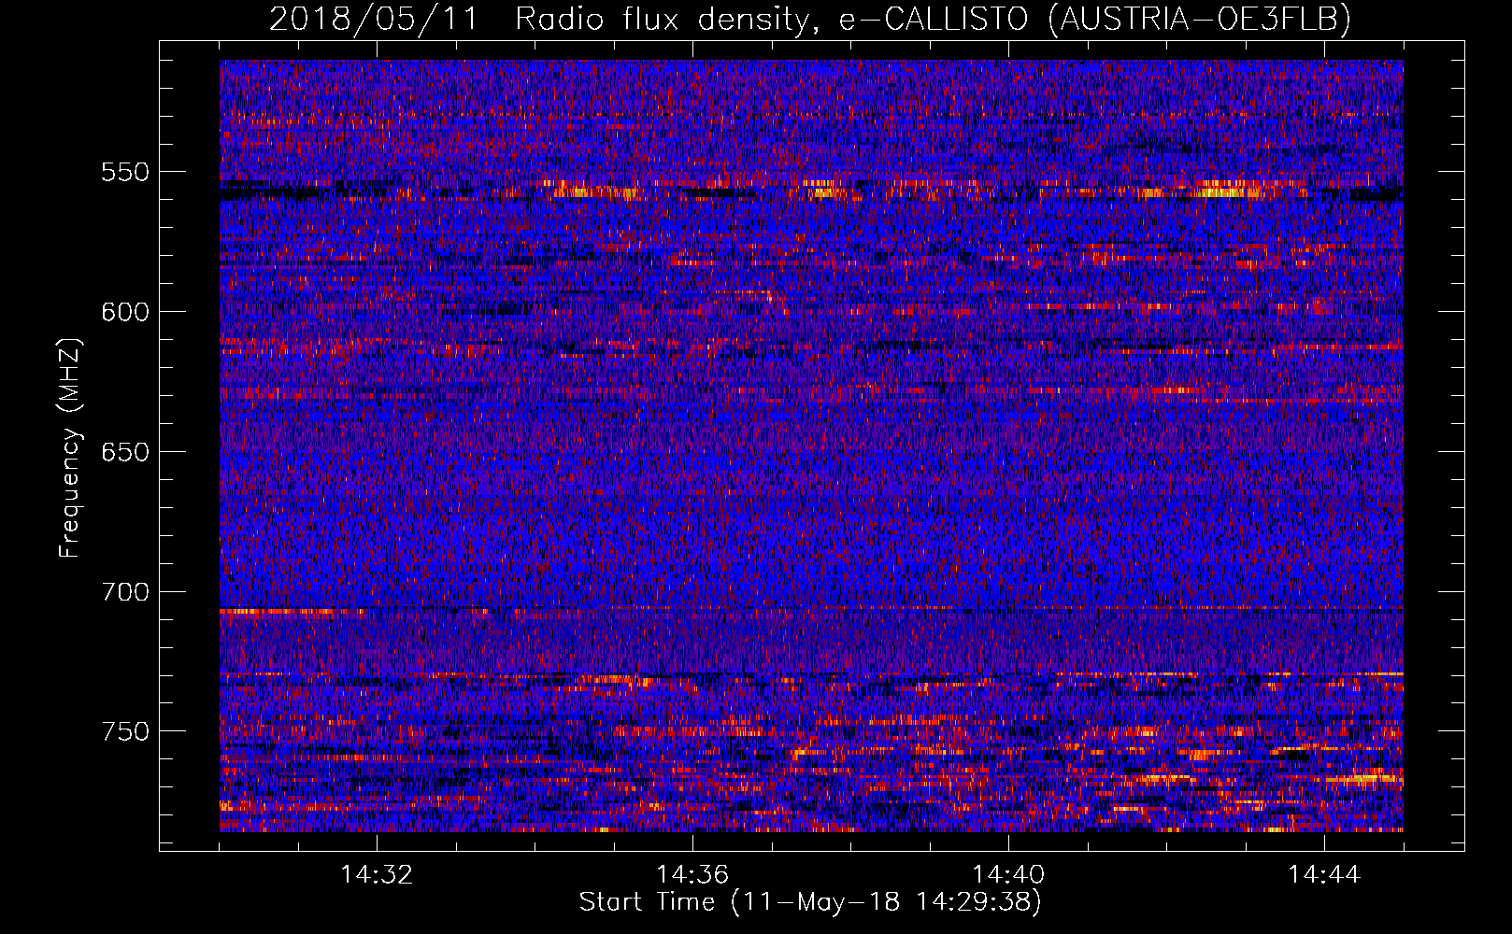Click the date "2018/05/11" in the title

point(374,19)
